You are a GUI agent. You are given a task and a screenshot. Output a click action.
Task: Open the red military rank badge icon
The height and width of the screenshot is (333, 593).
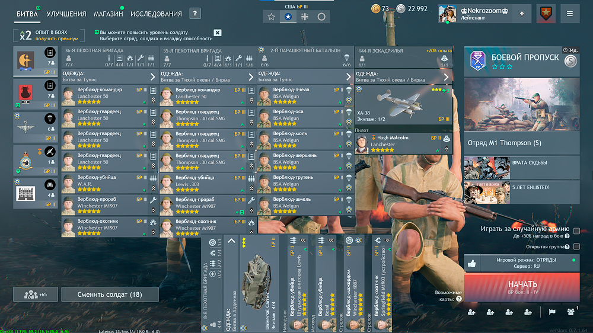546,13
